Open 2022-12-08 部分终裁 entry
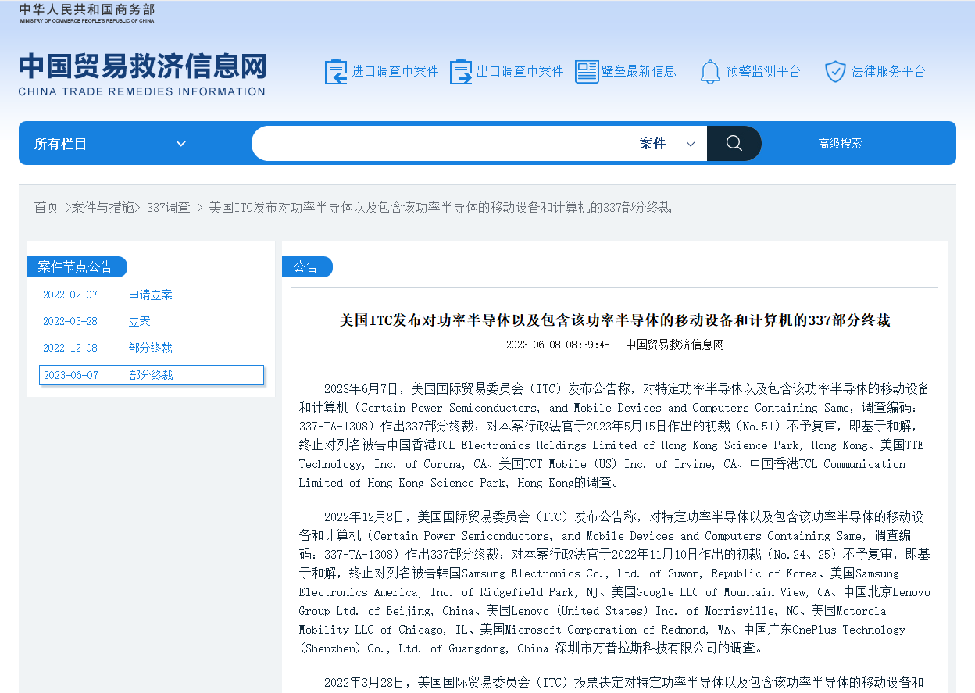 click(152, 348)
